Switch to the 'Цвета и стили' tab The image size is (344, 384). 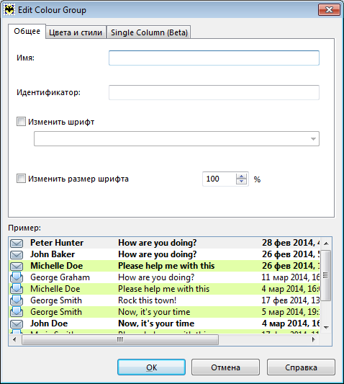point(76,32)
